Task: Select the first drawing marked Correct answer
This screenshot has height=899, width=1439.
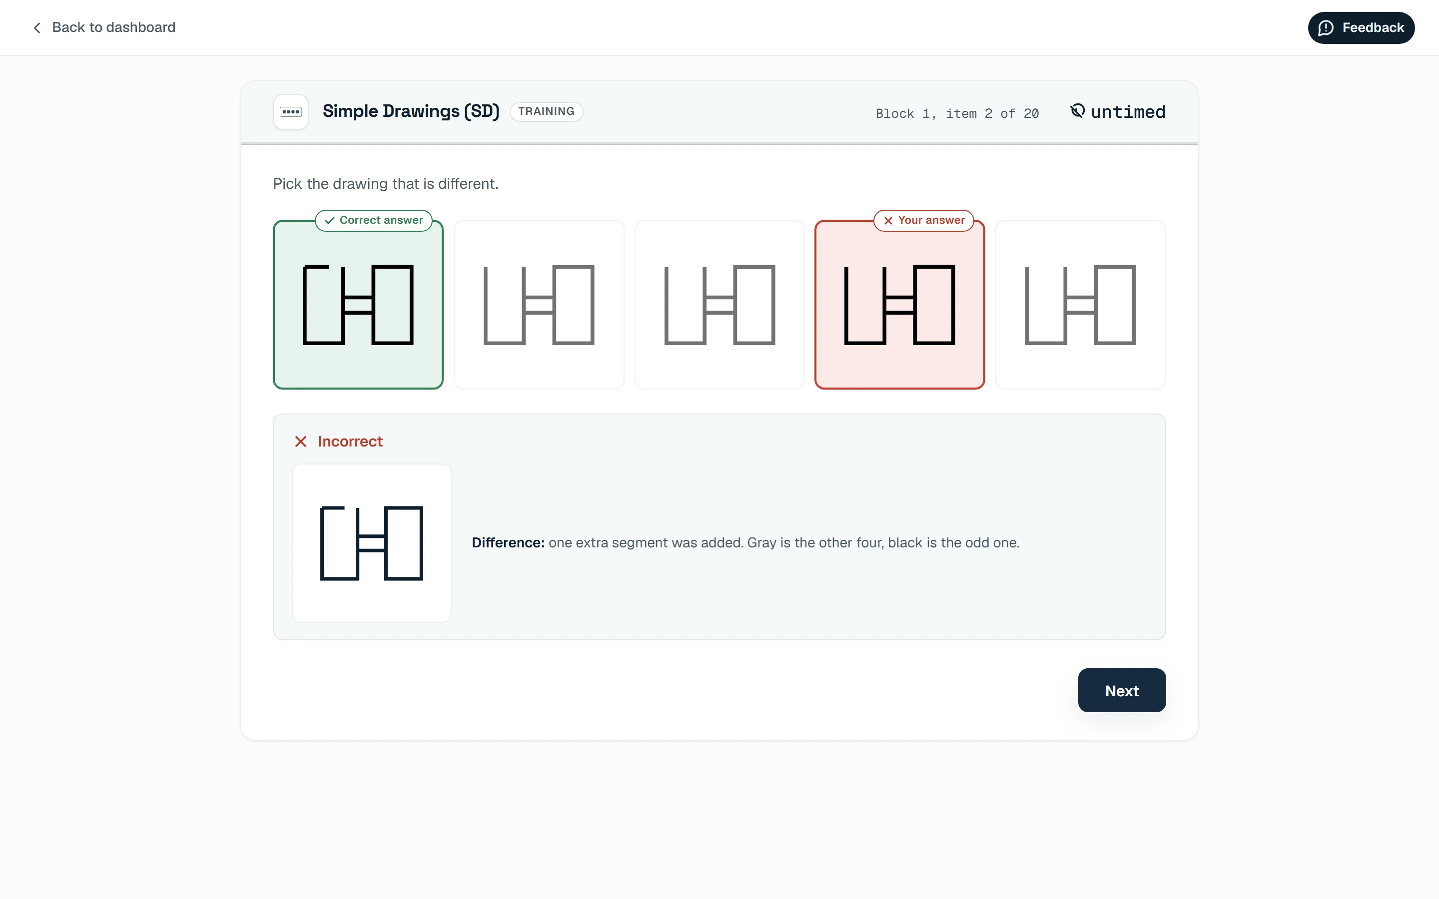Action: [x=358, y=305]
